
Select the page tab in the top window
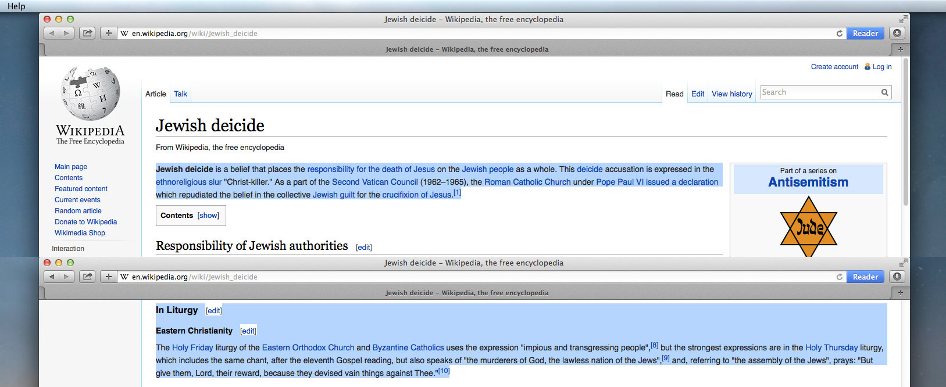467,49
